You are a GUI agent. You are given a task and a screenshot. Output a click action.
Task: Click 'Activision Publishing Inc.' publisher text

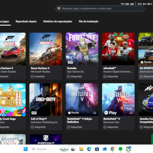tap(44, 122)
